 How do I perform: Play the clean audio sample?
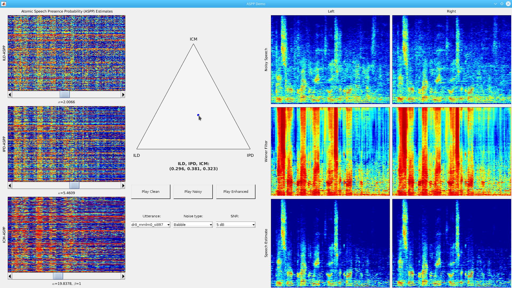point(150,192)
